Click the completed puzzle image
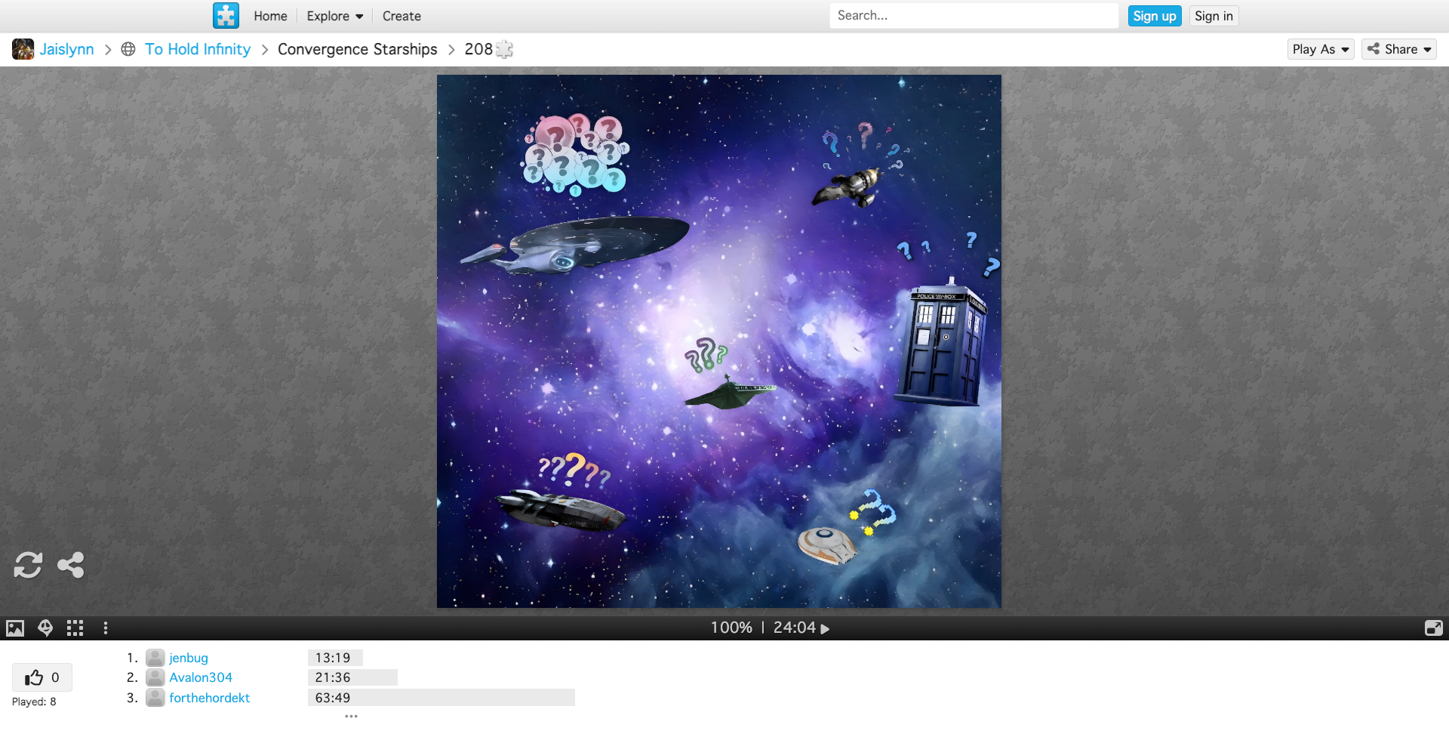1449x731 pixels. coord(719,341)
